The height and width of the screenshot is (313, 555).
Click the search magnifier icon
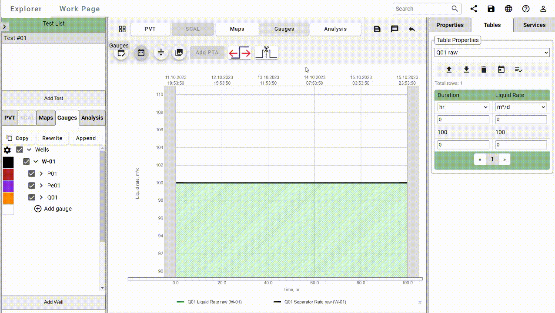tap(455, 9)
